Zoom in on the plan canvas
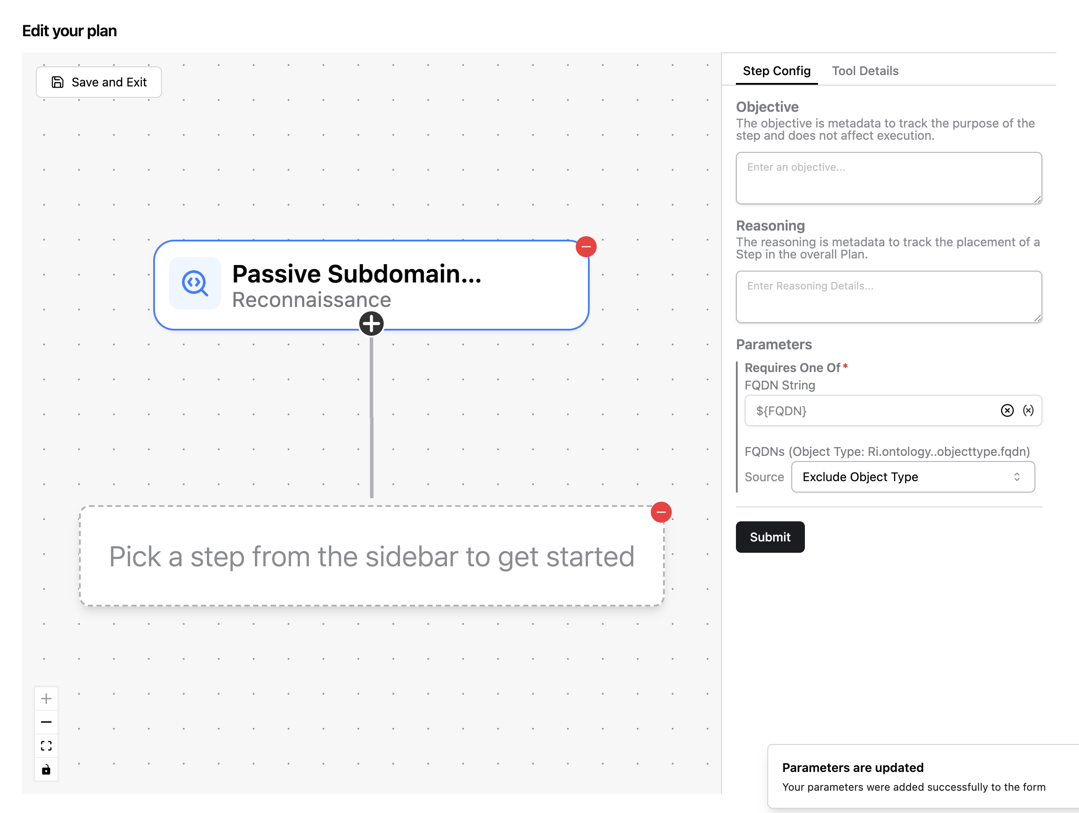This screenshot has height=813, width=1079. tap(46, 699)
